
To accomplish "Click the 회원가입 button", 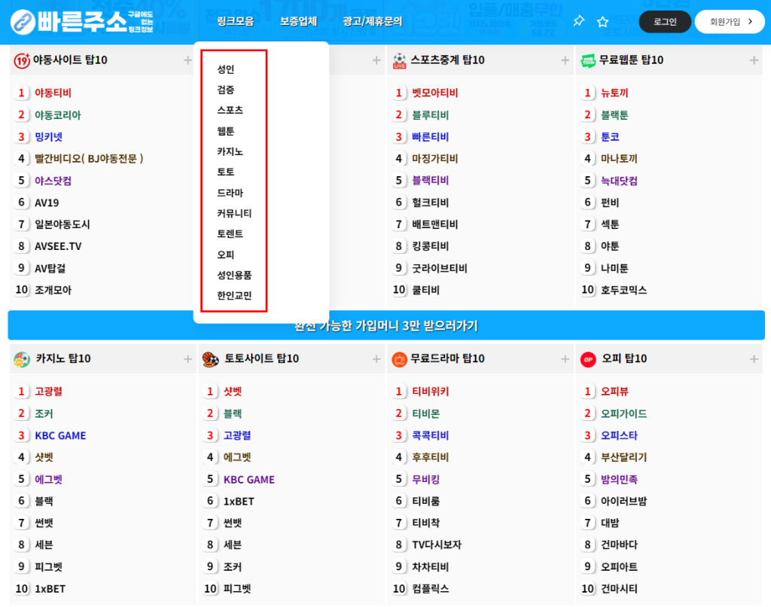I will coord(729,22).
